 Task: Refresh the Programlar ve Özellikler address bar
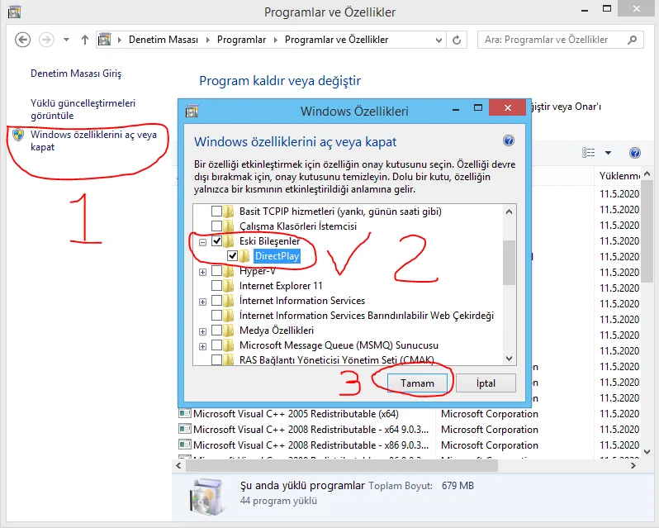457,40
